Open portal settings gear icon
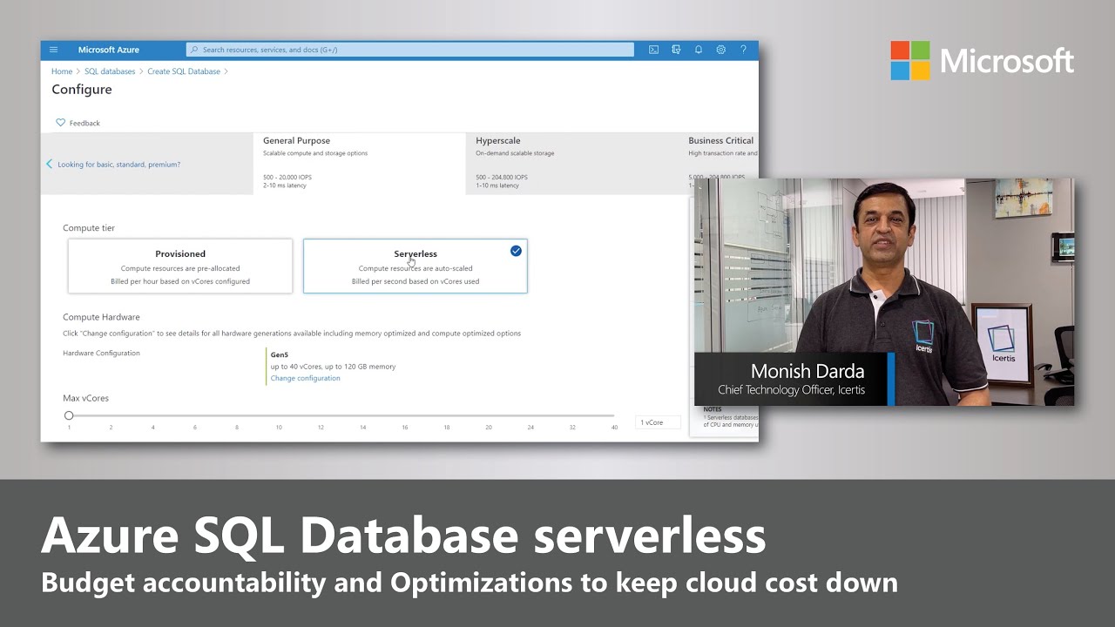Viewport: 1115px width, 627px height. [721, 50]
